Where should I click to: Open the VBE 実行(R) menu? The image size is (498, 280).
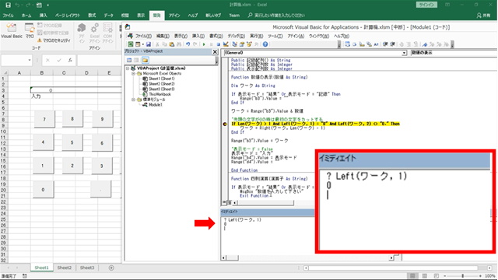(x=256, y=37)
